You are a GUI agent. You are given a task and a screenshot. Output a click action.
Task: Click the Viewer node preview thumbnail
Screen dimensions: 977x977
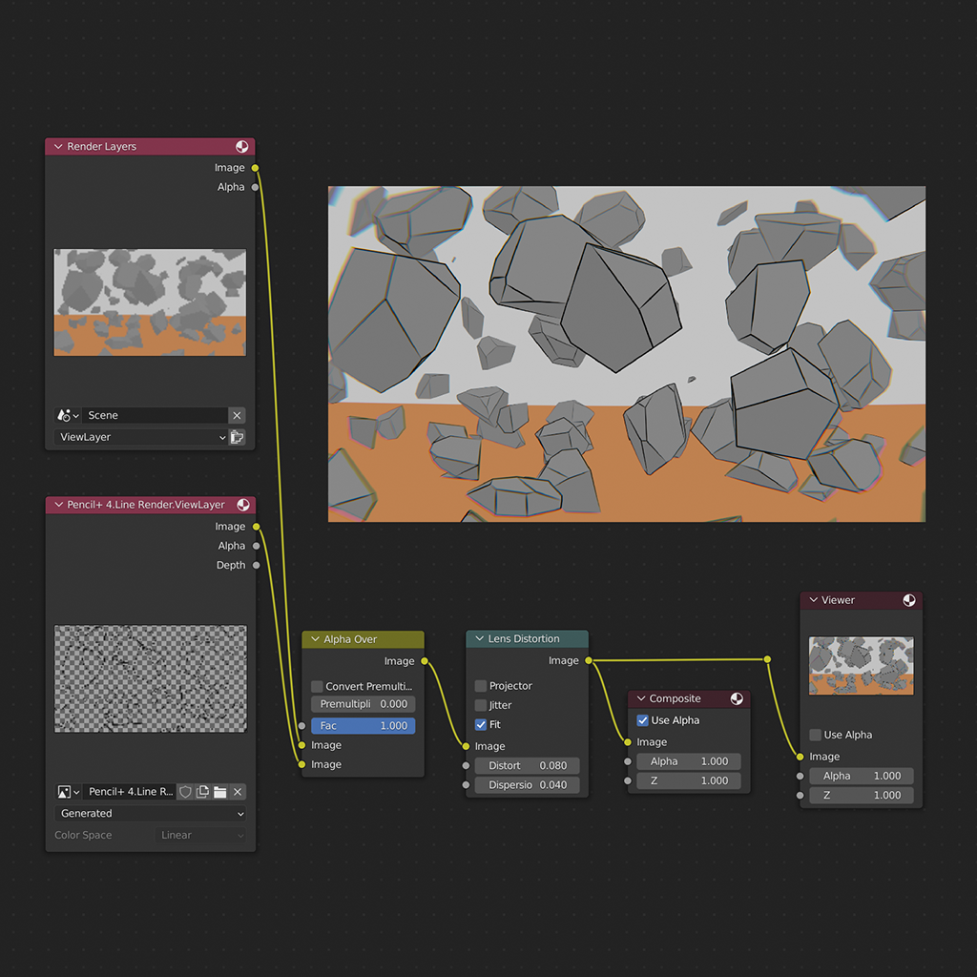click(x=862, y=665)
